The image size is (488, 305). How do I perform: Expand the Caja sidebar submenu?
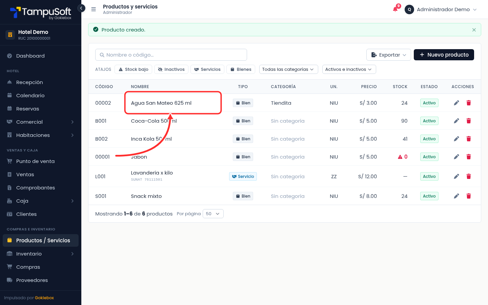click(x=41, y=201)
